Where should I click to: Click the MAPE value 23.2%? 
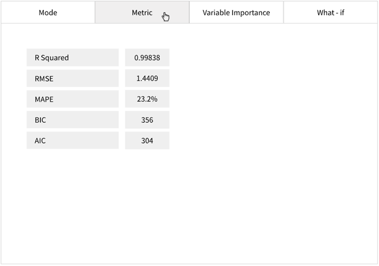coord(147,99)
